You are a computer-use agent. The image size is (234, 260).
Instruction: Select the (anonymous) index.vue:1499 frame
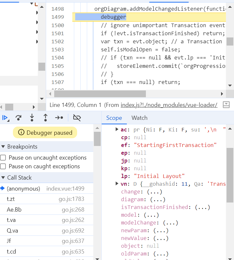click(x=46, y=189)
